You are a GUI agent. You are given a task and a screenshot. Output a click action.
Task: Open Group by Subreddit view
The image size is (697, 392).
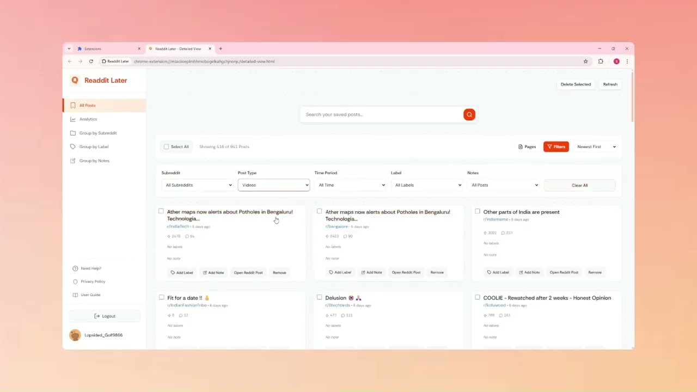[105, 133]
